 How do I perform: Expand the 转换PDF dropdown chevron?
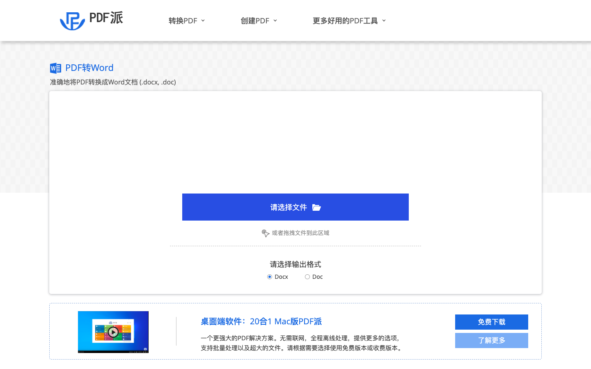[203, 20]
